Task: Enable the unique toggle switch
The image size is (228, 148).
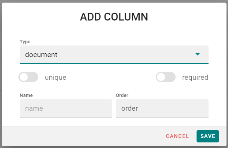Action: (28, 77)
